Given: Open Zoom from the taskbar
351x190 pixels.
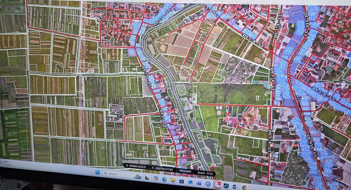Looking at the screenshot, I should [208, 184].
